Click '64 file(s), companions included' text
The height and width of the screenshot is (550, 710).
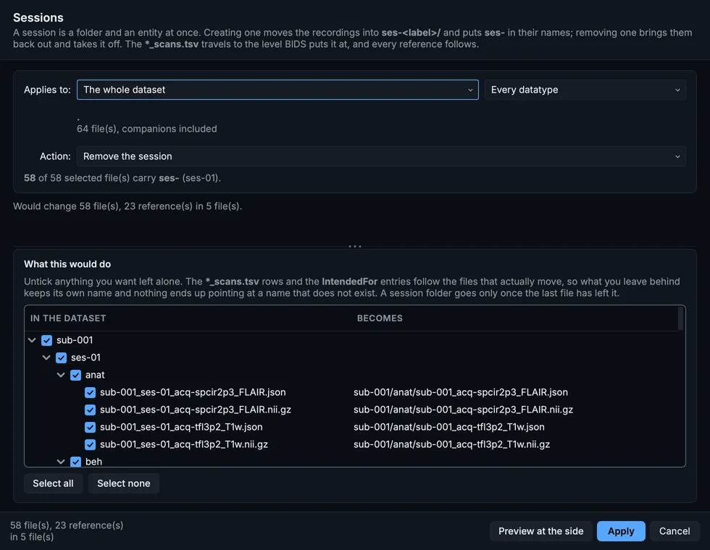click(146, 129)
